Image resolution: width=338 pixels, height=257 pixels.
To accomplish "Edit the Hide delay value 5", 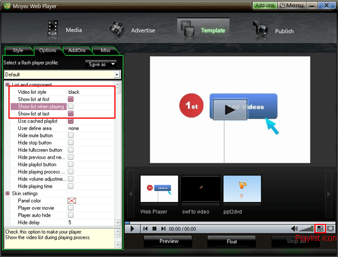I will click(70, 222).
